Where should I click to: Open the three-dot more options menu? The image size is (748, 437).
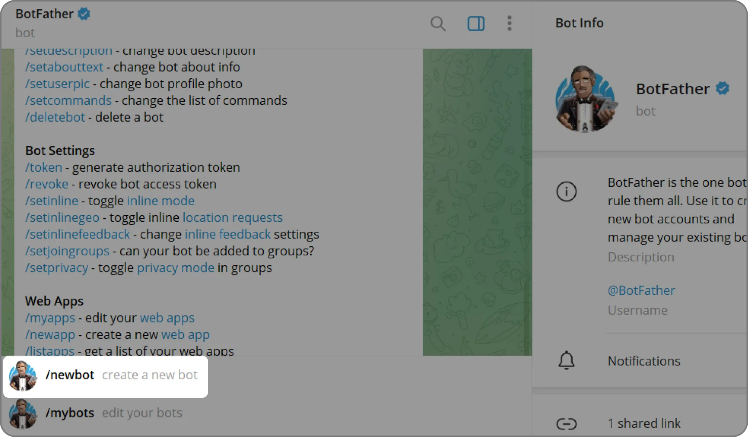point(509,23)
